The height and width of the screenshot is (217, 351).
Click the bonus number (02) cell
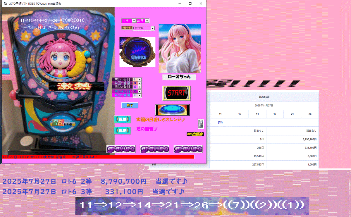coord(220,122)
